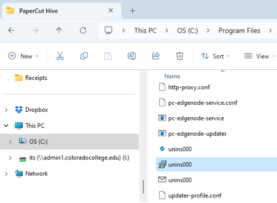Select file name http-proxy.conf
Viewport: 277px width, 203px height.
click(x=189, y=87)
